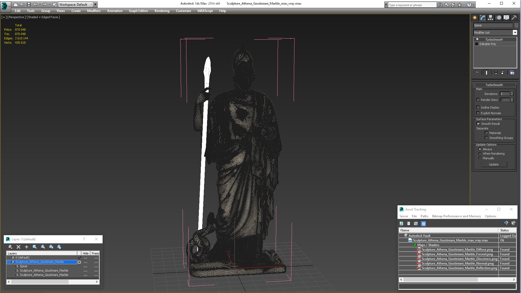Screen dimensions: 521x293
Task: Click the Open File toolbar icon
Action: point(22,4)
